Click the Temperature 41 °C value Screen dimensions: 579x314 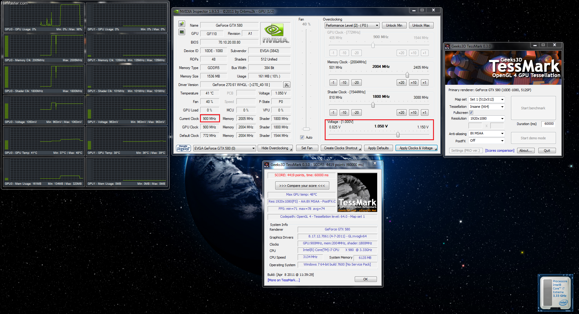pyautogui.click(x=210, y=93)
